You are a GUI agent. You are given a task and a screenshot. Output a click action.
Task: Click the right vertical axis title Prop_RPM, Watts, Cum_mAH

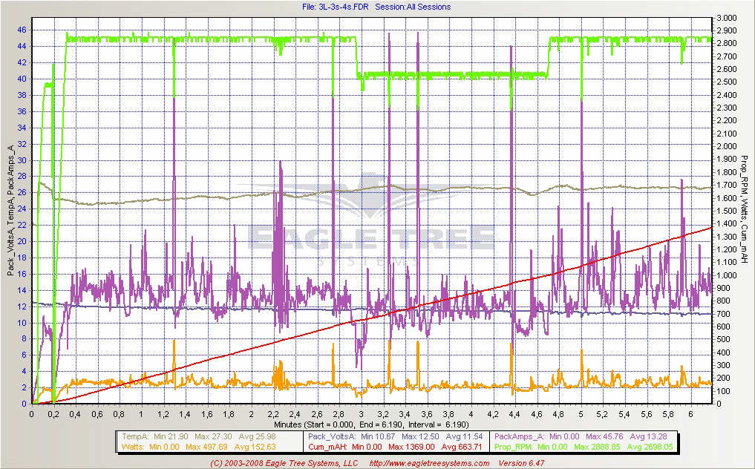tap(745, 211)
